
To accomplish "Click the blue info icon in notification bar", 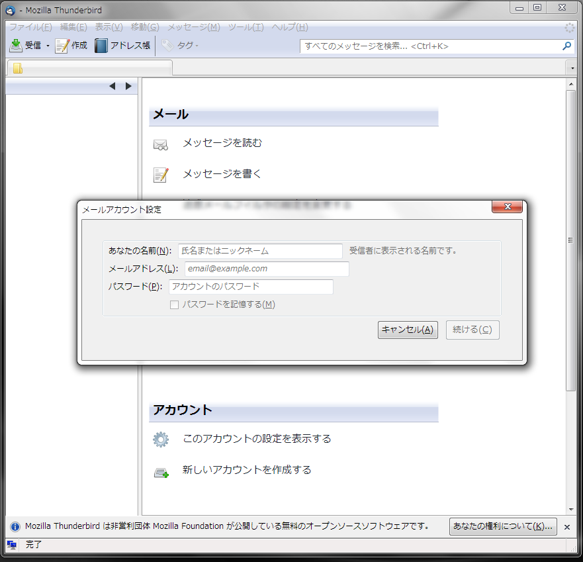I will pyautogui.click(x=15, y=527).
